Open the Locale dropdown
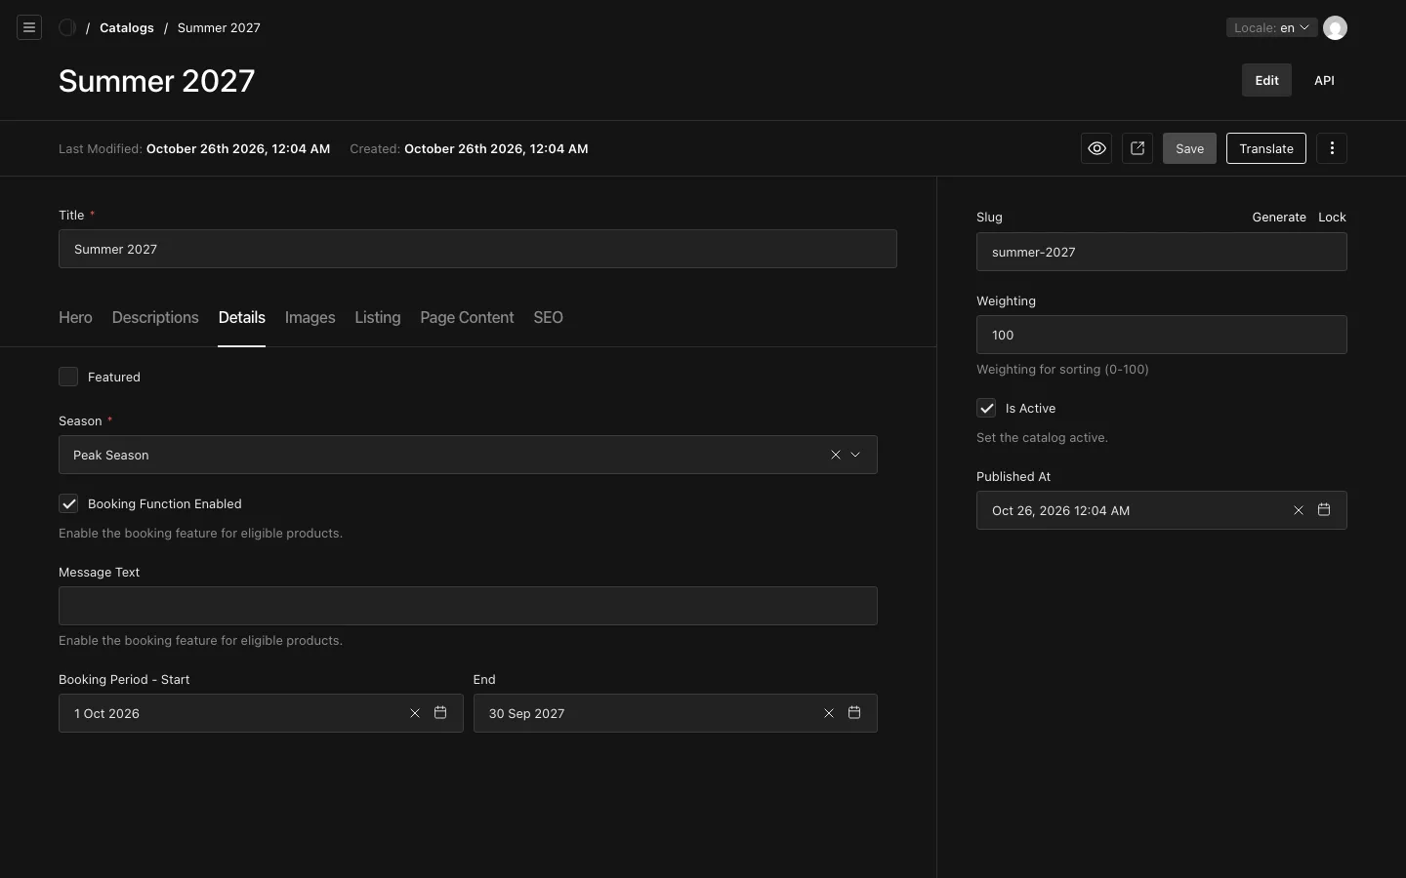Image resolution: width=1406 pixels, height=878 pixels. (x=1271, y=27)
